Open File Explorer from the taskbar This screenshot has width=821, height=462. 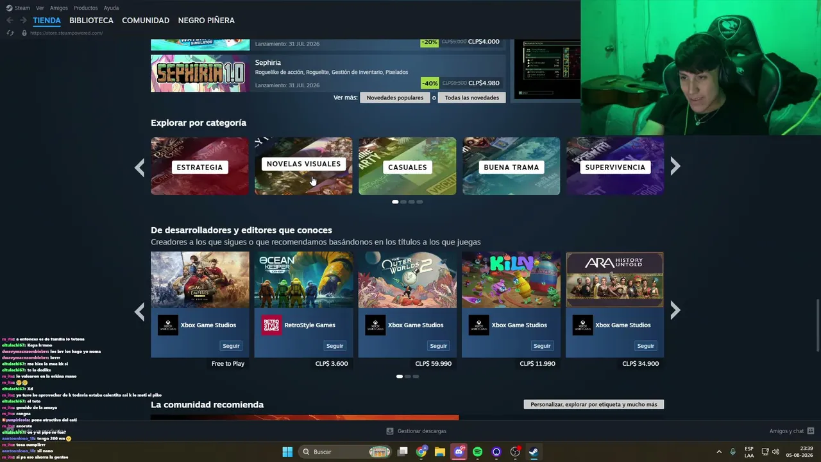(x=440, y=452)
